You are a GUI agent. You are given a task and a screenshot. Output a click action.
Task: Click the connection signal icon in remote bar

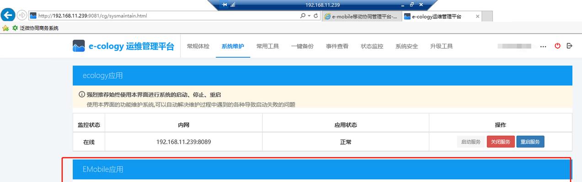pyautogui.click(x=232, y=5)
